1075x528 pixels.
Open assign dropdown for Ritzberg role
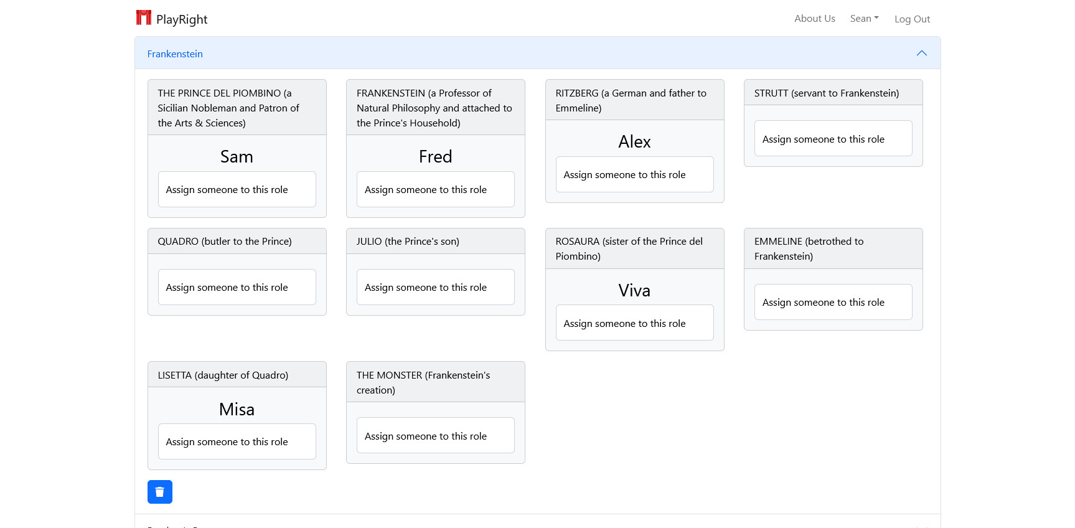point(634,174)
